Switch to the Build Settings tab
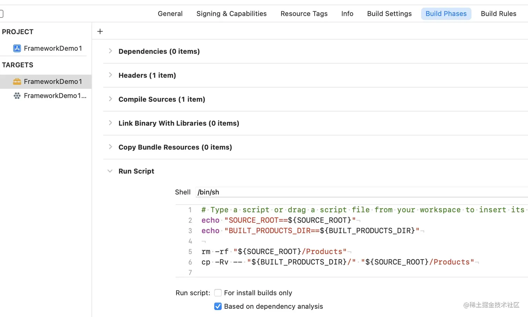Screen dimensions: 528x317 coord(389,14)
